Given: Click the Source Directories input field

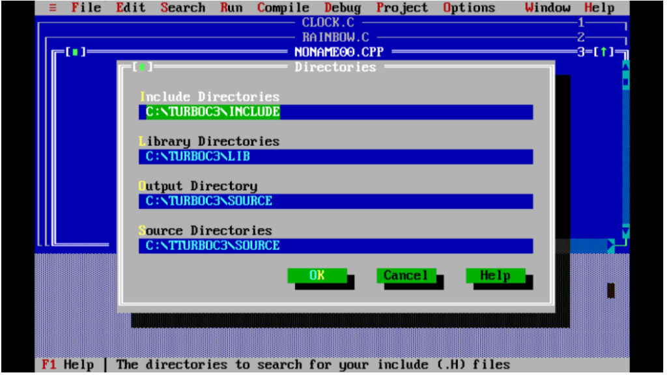Looking at the screenshot, I should tap(339, 245).
